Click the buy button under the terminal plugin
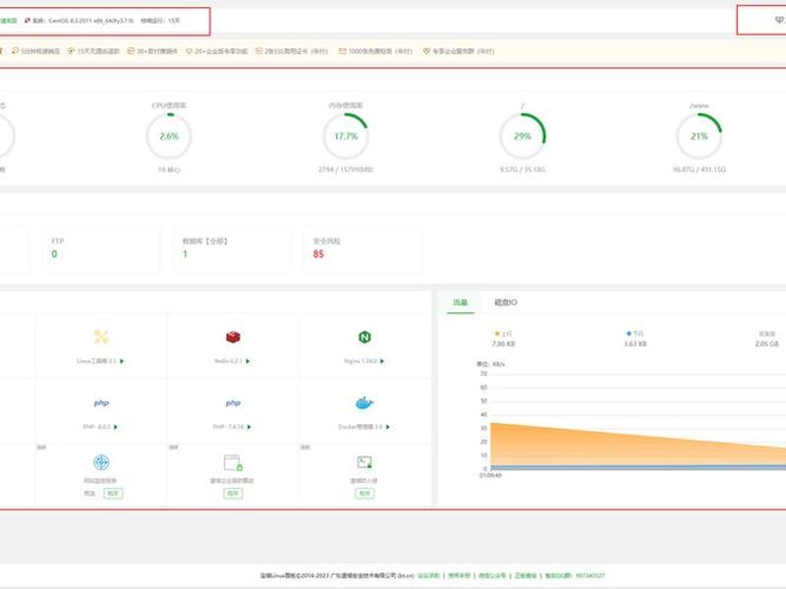The height and width of the screenshot is (589, 786). pyautogui.click(x=365, y=494)
